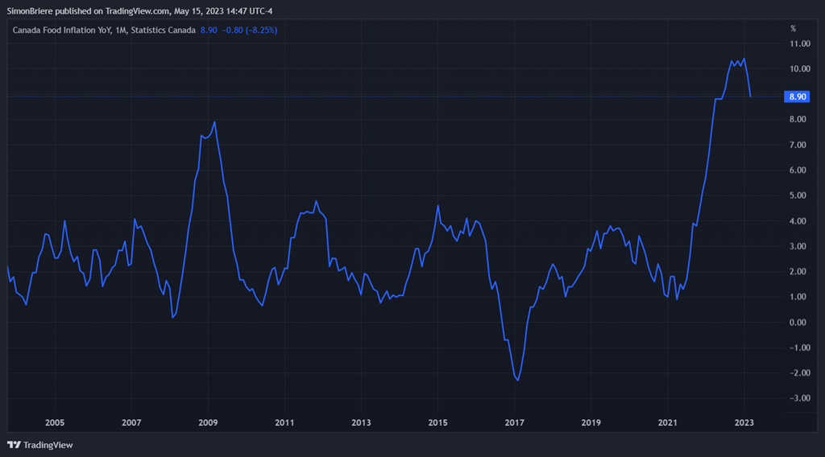Click the line's last data point at 8.90
Viewport: 825px width, 457px height.
coord(750,97)
